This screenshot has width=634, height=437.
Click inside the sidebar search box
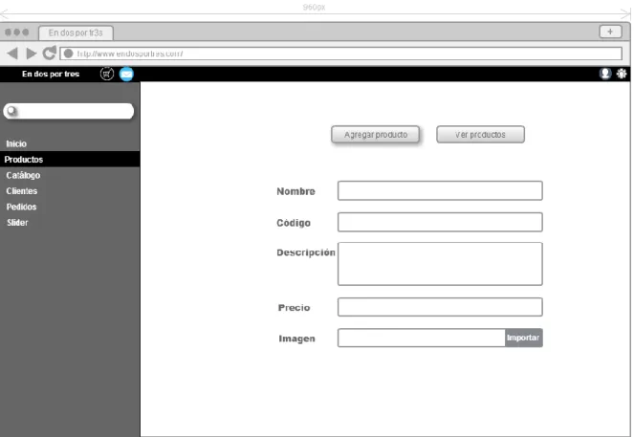[x=69, y=111]
